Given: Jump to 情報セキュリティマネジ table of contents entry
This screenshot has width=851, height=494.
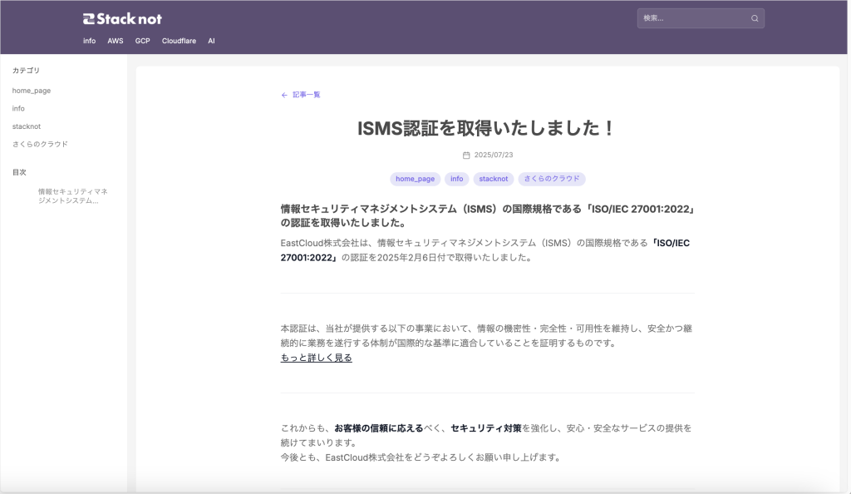Looking at the screenshot, I should (73, 195).
